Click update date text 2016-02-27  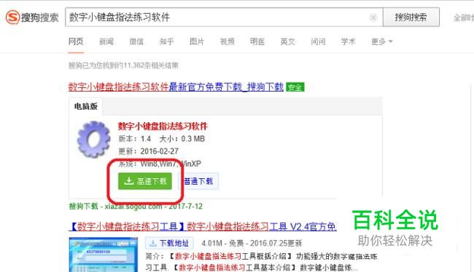(159, 151)
